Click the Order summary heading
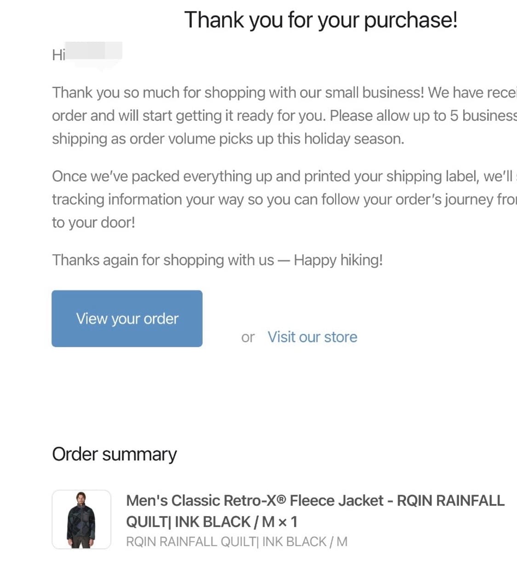Screen dimensions: 517x562 (x=114, y=454)
